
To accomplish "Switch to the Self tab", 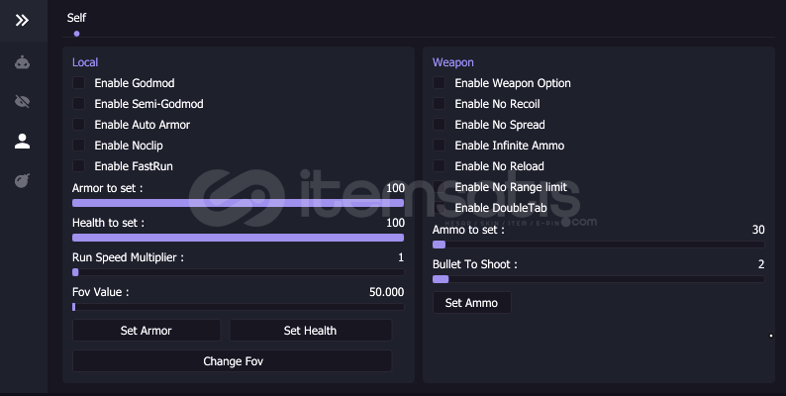I will point(76,18).
